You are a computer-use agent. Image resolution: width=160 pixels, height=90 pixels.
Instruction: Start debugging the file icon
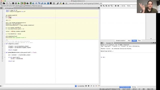pos(33,3)
